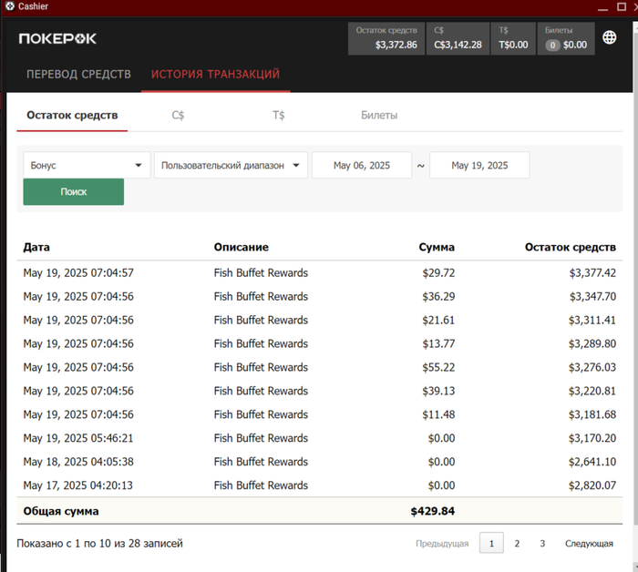This screenshot has height=572, width=638.
Task: Switch to the T$ sub-tab
Action: (278, 115)
